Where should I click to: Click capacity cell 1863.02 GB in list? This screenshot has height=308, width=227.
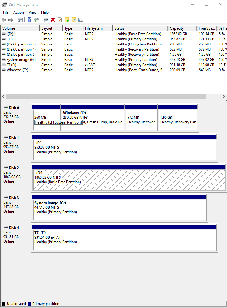(178, 34)
